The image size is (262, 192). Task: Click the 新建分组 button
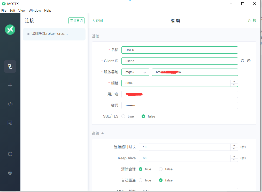pyautogui.click(x=76, y=21)
